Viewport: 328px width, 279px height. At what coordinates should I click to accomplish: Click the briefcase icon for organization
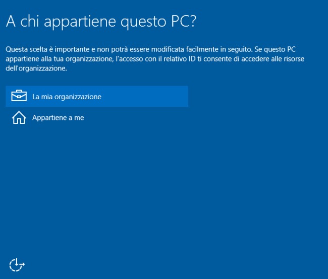pyautogui.click(x=19, y=96)
